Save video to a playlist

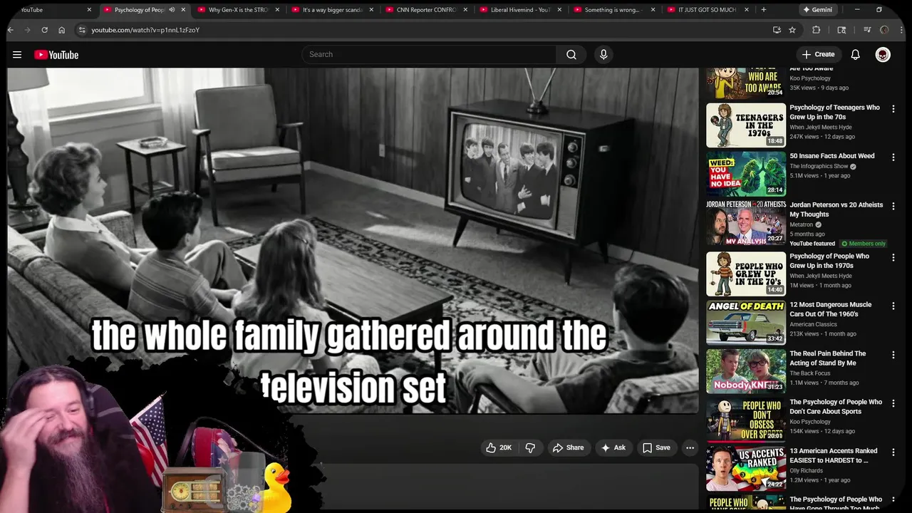tap(656, 447)
